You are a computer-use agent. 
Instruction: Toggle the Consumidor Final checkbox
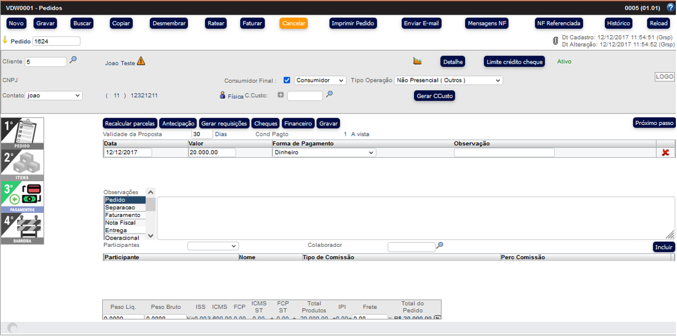tap(287, 81)
